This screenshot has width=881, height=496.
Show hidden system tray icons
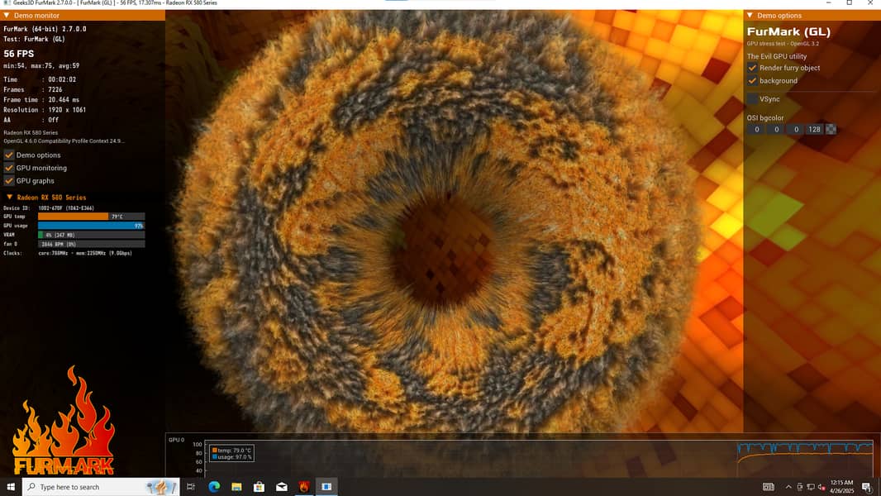pyautogui.click(x=788, y=487)
